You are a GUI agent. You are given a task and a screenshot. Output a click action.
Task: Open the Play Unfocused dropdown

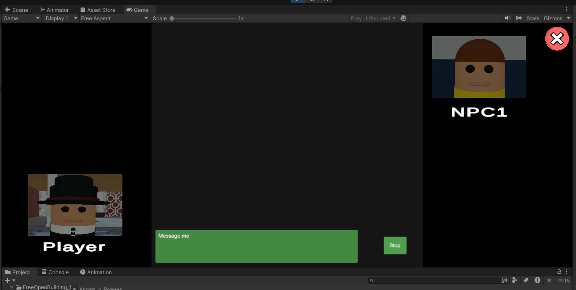click(x=373, y=18)
